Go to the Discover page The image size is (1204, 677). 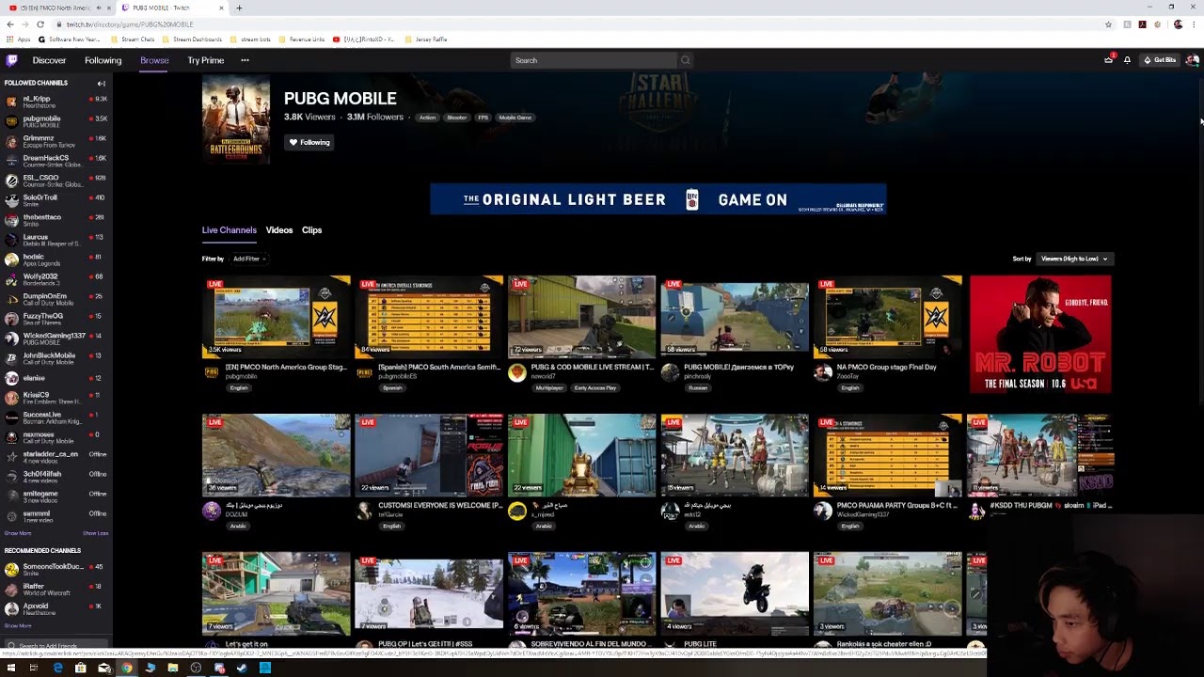pos(49,60)
